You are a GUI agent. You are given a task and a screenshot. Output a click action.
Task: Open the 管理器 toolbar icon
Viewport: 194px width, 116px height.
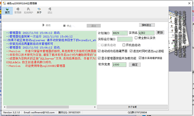18,11
